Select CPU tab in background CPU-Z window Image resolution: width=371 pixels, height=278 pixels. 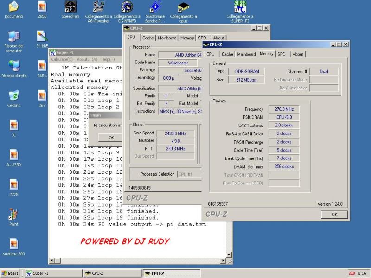click(131, 38)
